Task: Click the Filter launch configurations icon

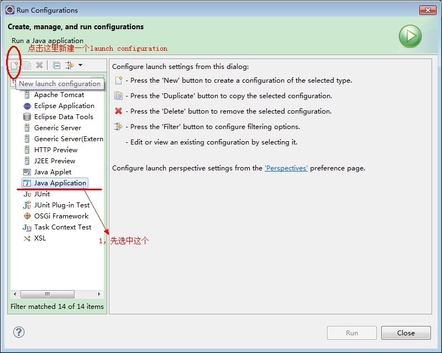Action: pos(70,65)
